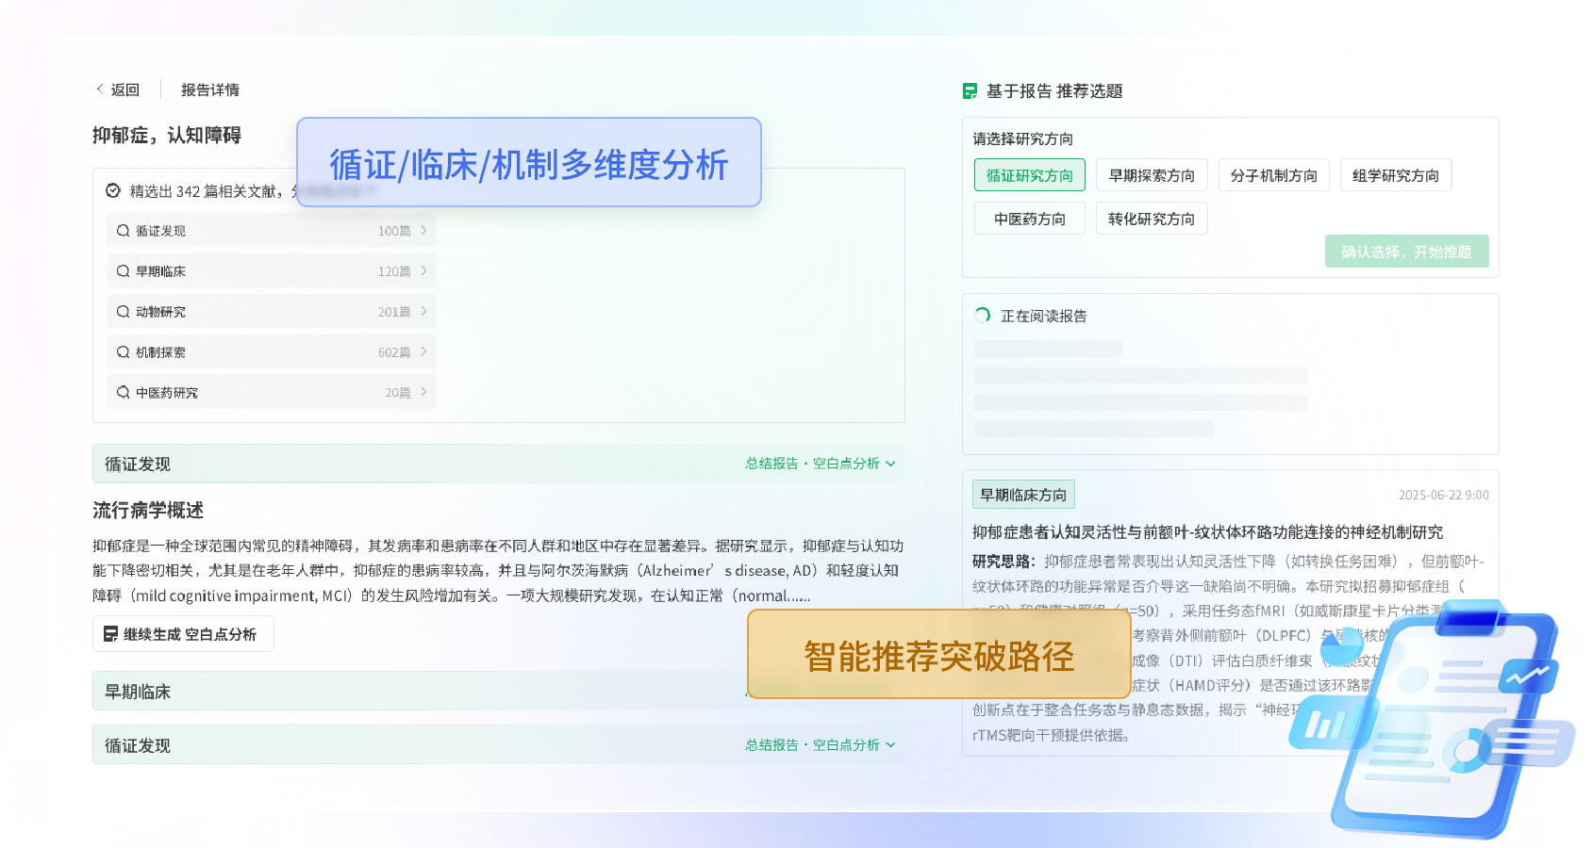Select the 转化研究方向 research direction
1592x848 pixels.
(x=1152, y=218)
